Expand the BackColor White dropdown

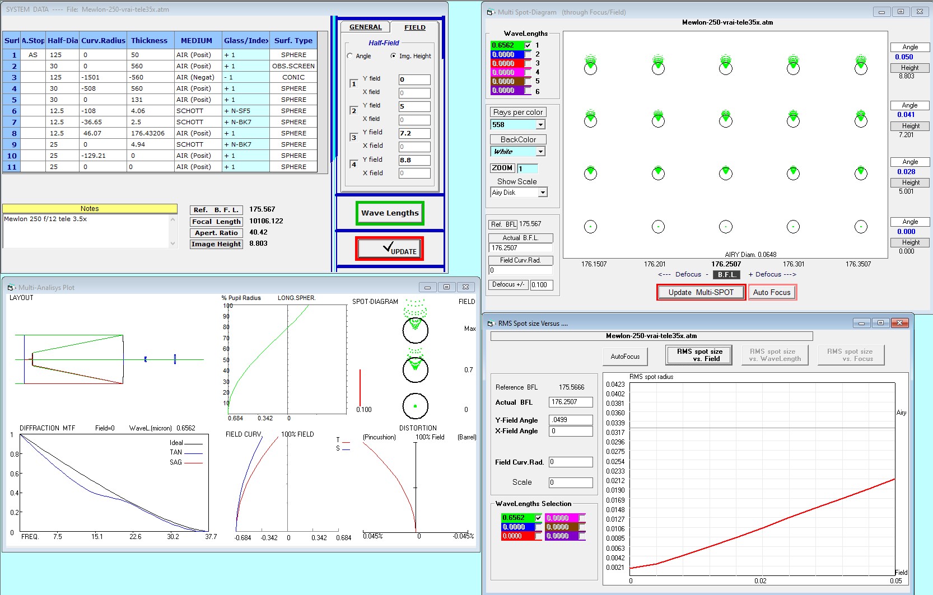click(x=540, y=152)
